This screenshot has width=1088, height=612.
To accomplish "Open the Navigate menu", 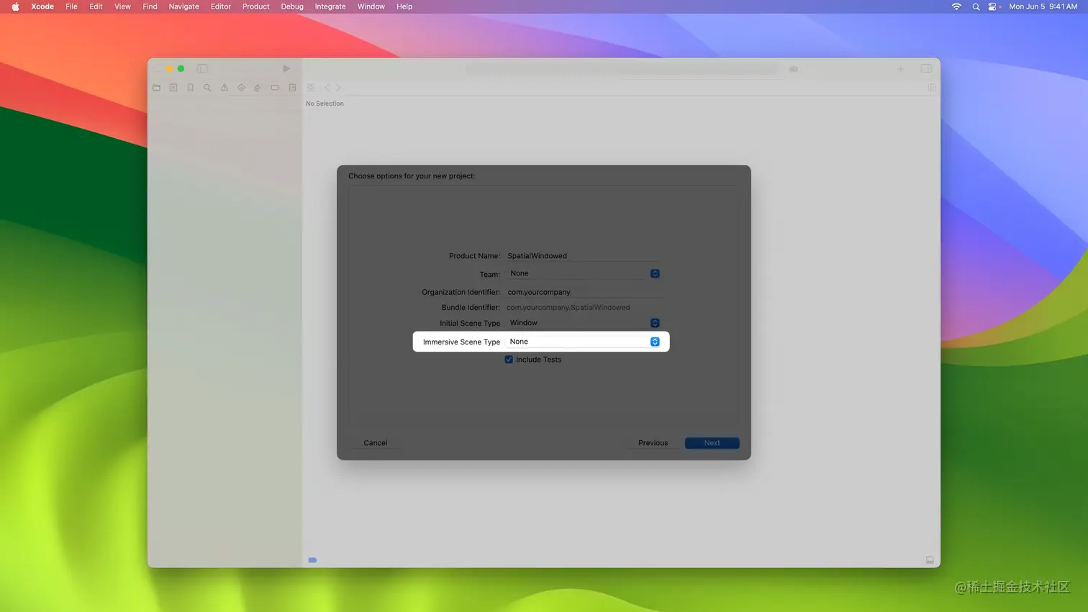I will [x=183, y=6].
